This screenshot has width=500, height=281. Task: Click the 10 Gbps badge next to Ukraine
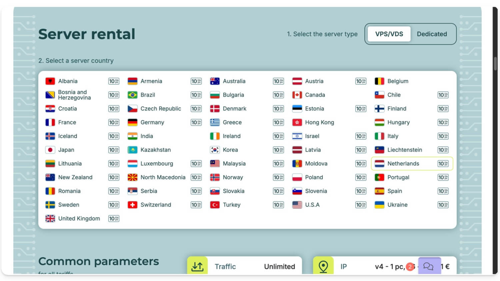443,205
